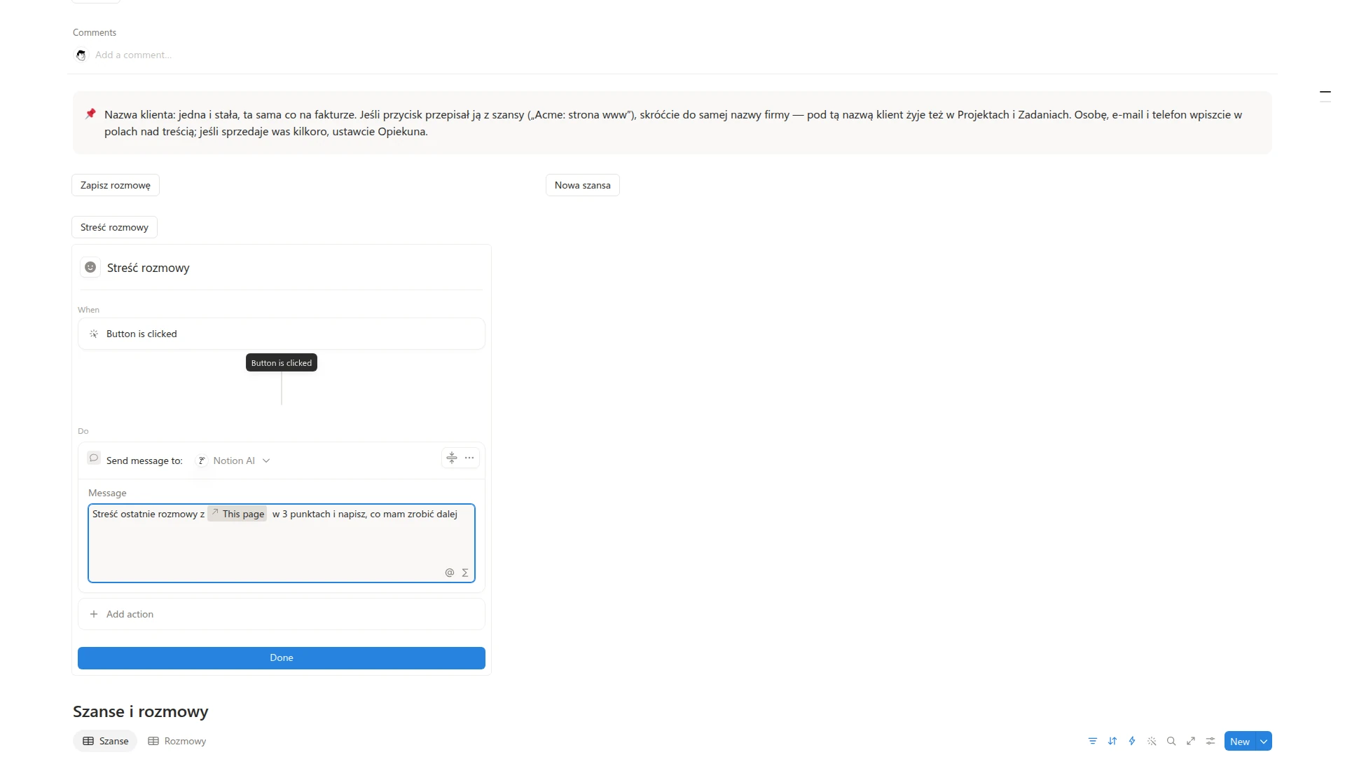Click the Streść rozmowy button
This screenshot has width=1345, height=757.
point(114,227)
